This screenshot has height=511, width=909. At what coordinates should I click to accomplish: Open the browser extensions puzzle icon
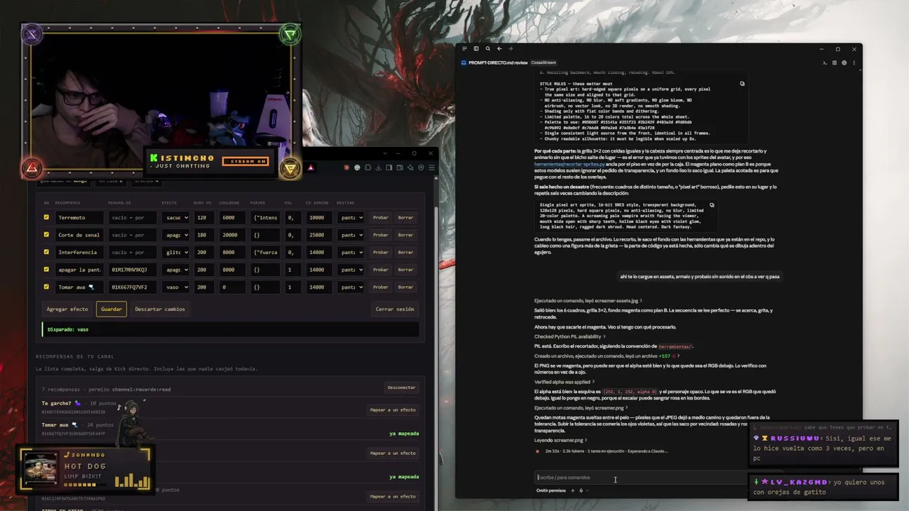pos(368,167)
